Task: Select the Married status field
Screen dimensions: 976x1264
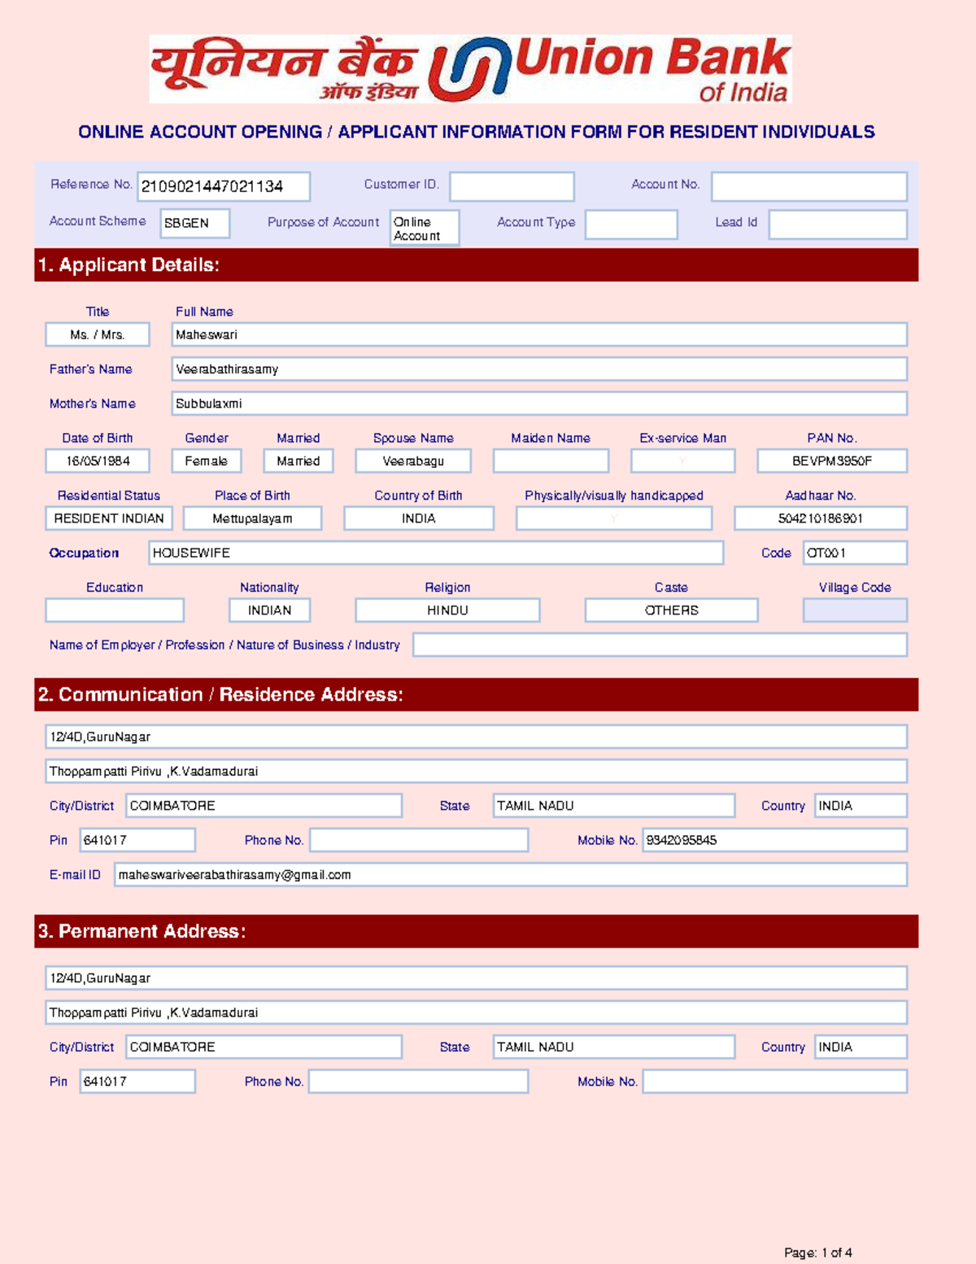Action: tap(297, 461)
